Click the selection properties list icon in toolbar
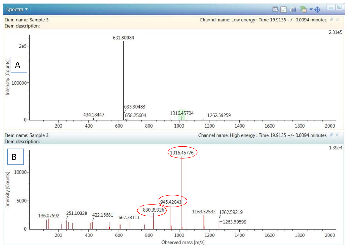This screenshot has width=347, height=248. (x=275, y=10)
